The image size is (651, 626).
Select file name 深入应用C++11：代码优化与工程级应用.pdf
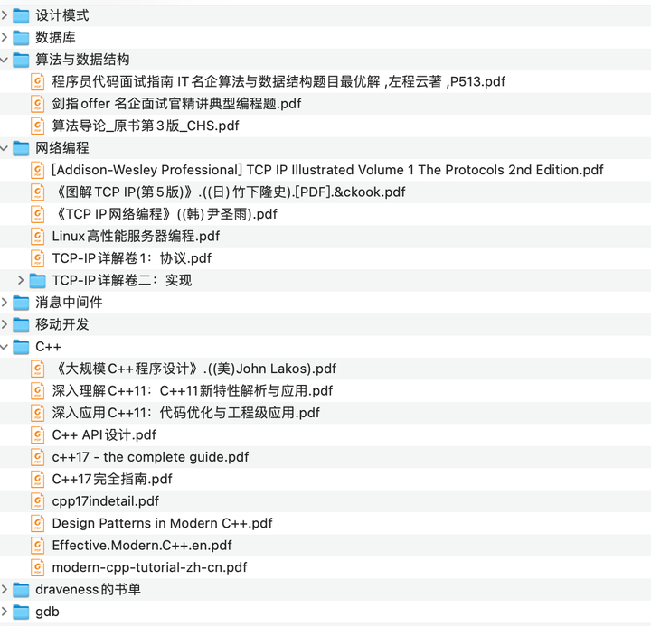pyautogui.click(x=185, y=413)
